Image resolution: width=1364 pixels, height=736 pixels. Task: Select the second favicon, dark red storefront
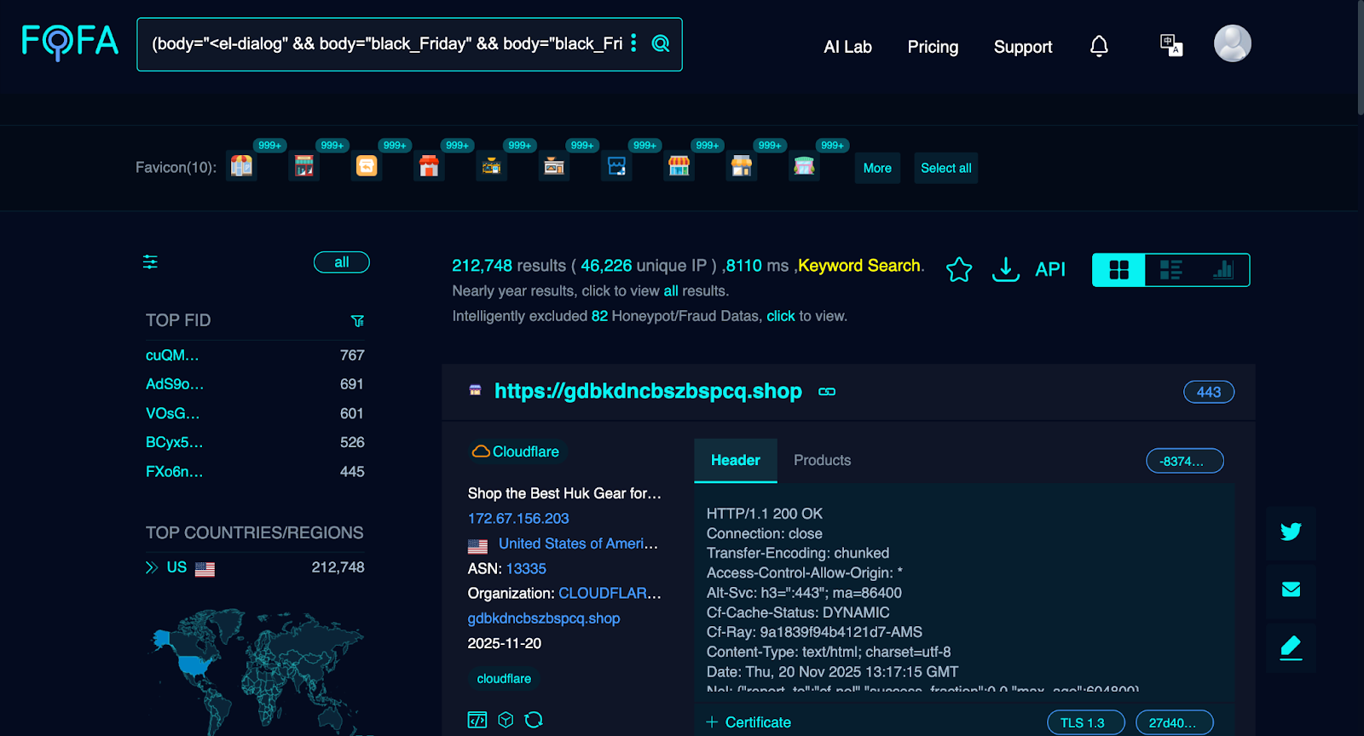coord(304,166)
